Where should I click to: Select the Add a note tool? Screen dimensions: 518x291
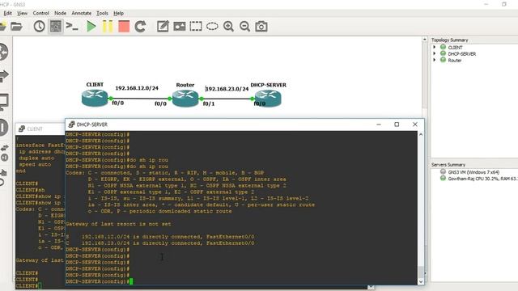pyautogui.click(x=163, y=27)
